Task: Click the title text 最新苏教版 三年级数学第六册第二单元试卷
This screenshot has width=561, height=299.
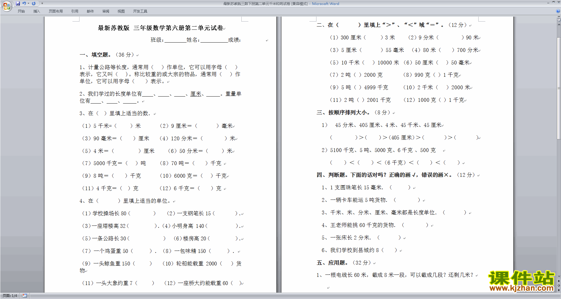Action: 160,28
